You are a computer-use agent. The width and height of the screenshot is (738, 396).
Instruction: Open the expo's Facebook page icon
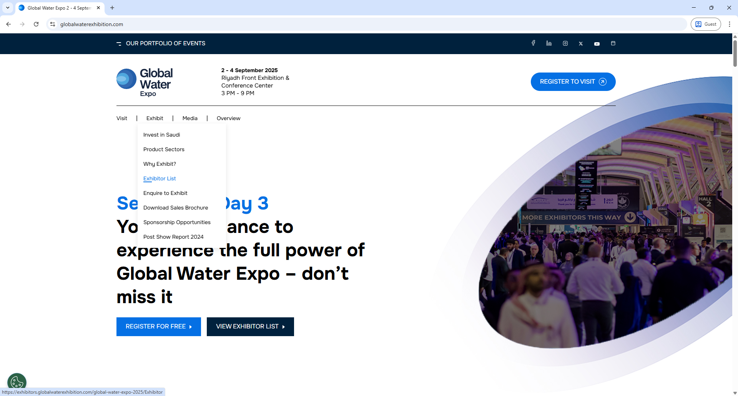click(533, 43)
